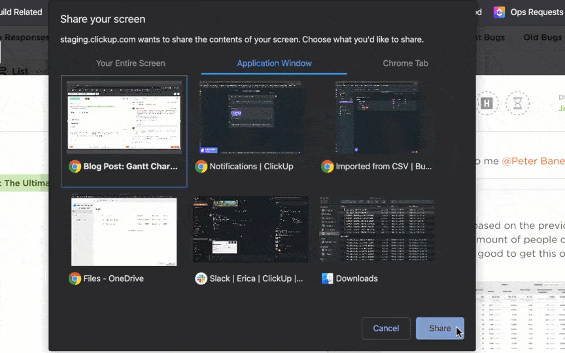Screen dimensions: 565x353
Task: Confirm with the Share button
Action: click(x=440, y=328)
